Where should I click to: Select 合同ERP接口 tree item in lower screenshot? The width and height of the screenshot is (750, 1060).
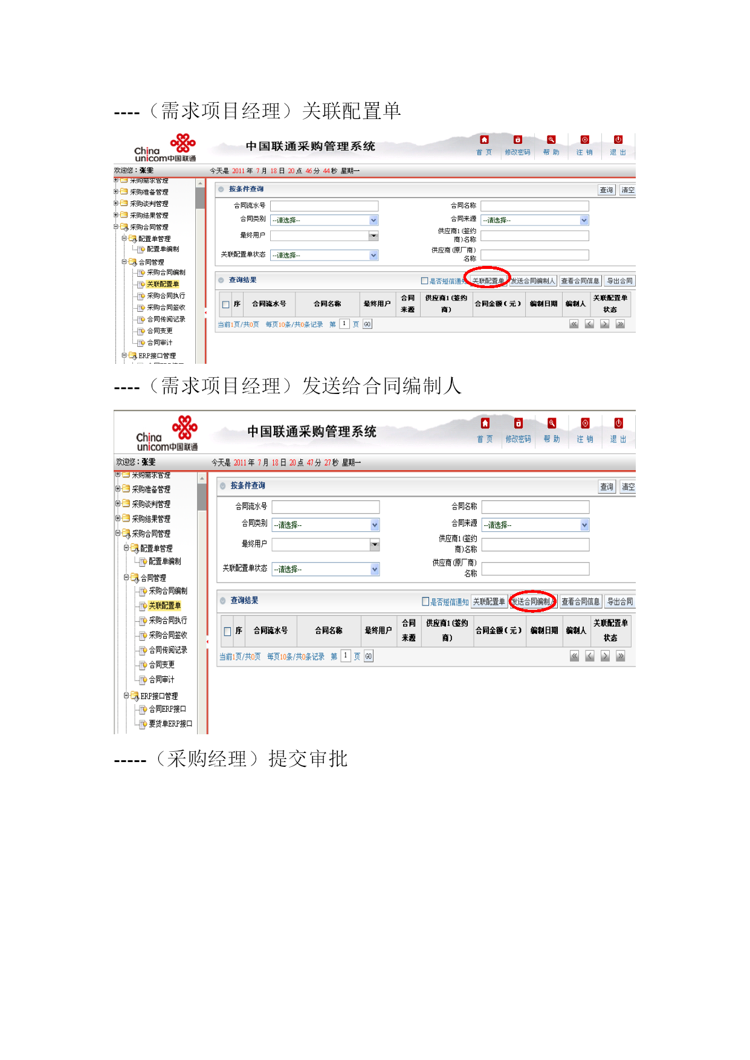167,709
